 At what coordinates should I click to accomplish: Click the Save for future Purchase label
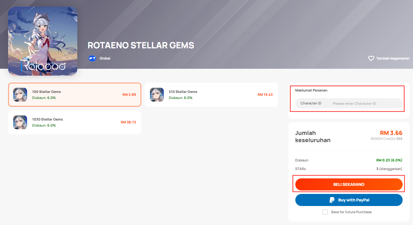[351, 212]
